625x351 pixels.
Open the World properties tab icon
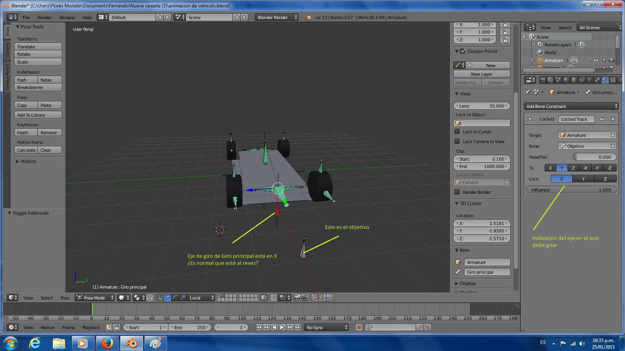point(566,80)
